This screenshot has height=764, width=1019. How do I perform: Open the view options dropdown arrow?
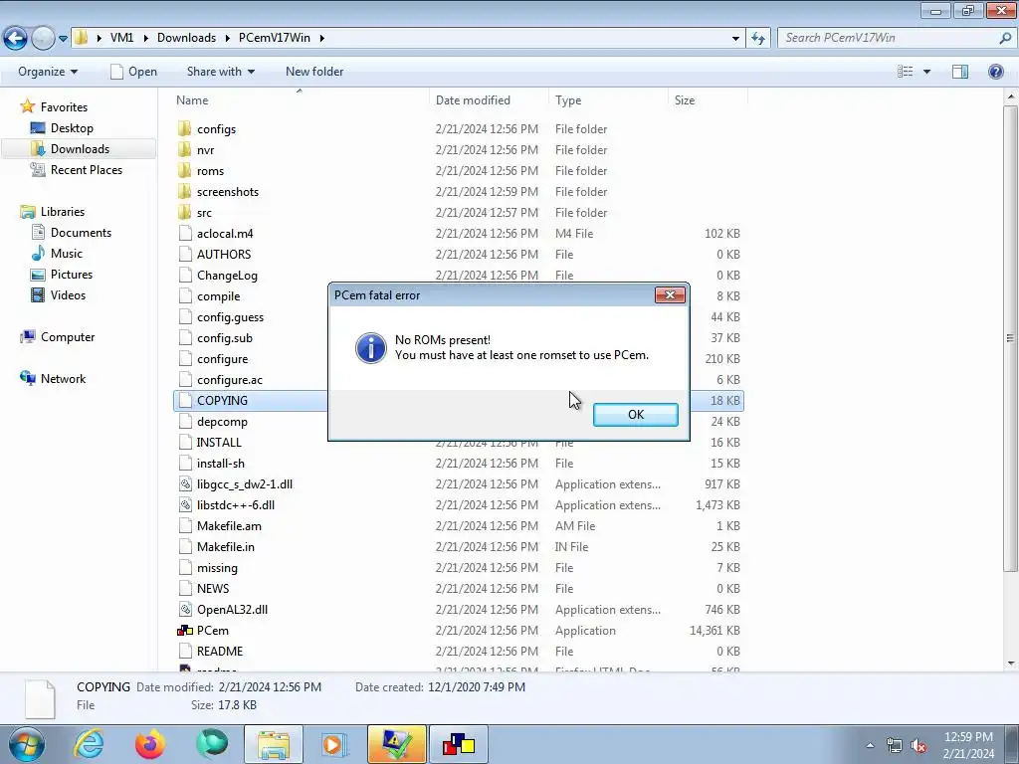[x=926, y=72]
